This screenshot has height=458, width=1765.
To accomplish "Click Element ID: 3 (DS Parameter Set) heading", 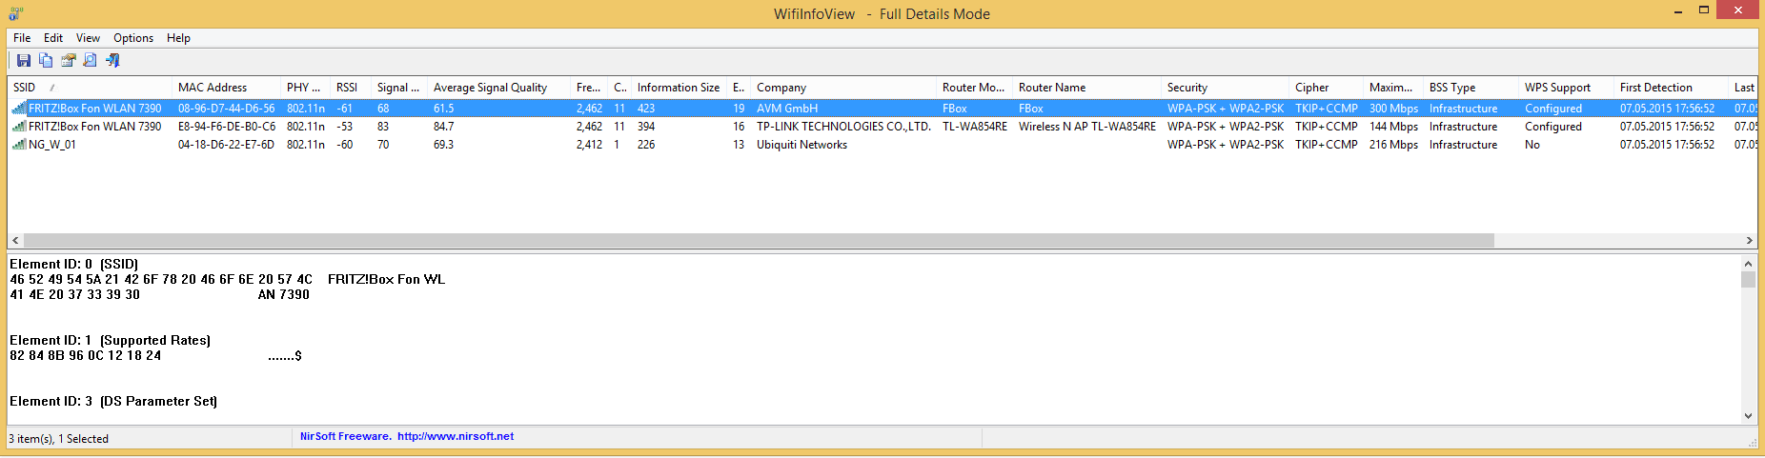I will [x=113, y=402].
